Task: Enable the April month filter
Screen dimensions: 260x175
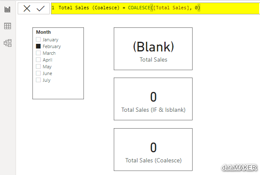Action: click(38, 60)
